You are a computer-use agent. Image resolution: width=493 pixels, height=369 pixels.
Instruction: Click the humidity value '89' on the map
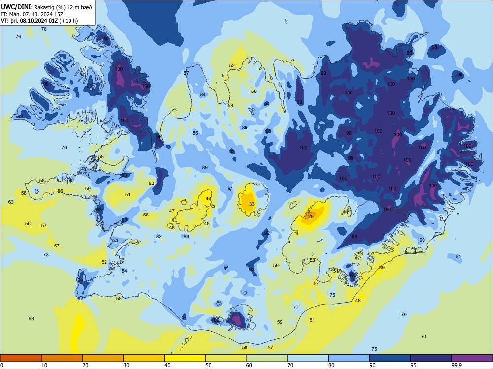click(x=205, y=168)
